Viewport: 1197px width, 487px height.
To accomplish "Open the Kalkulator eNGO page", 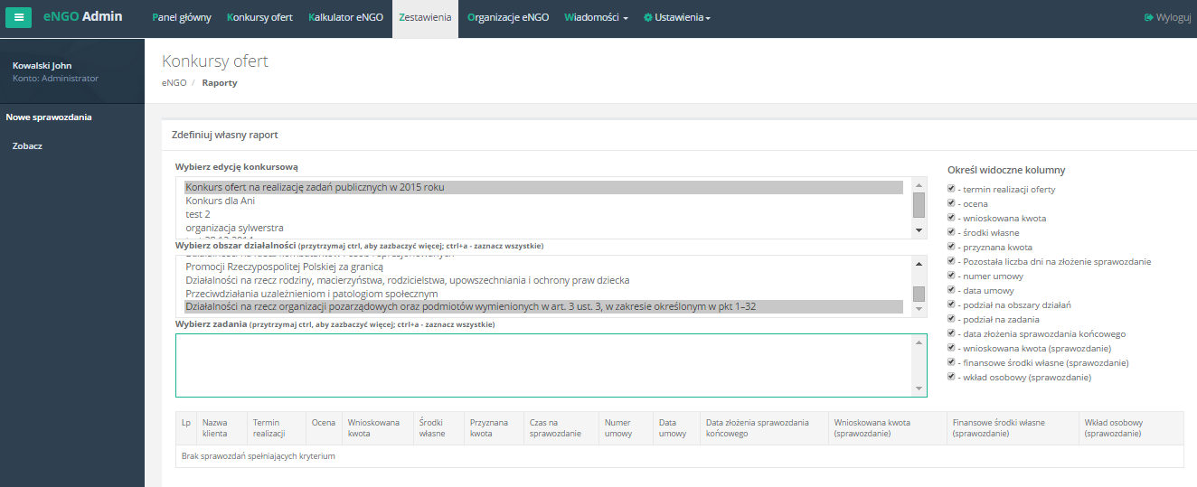I will 345,17.
